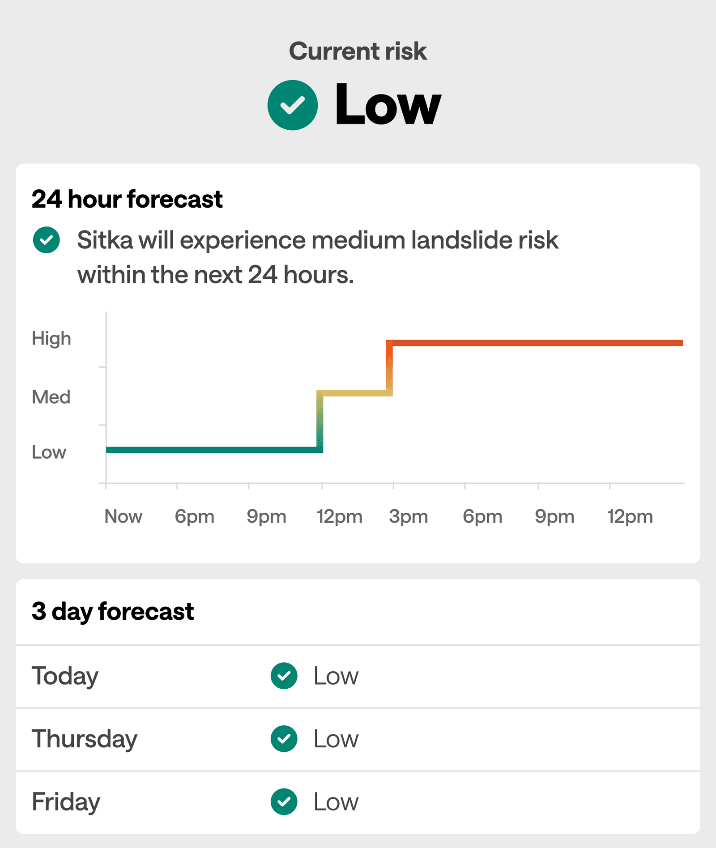Click the 3 day forecast heading
This screenshot has height=848, width=716.
pyautogui.click(x=113, y=612)
